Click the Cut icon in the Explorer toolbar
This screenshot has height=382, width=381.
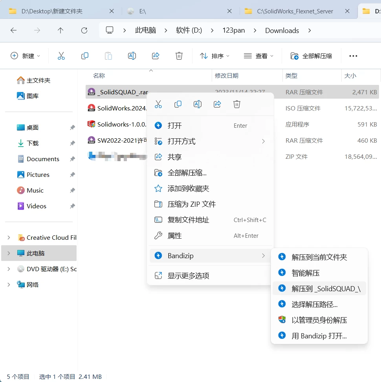[61, 56]
